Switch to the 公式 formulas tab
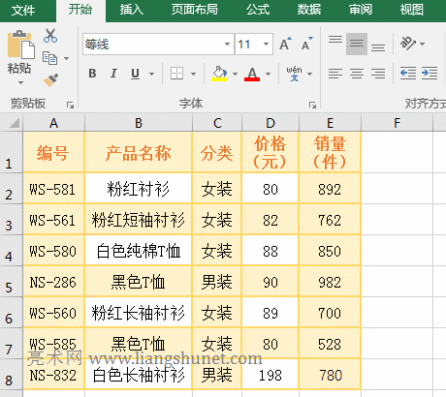Viewport: 446px width, 397px height. tap(258, 10)
